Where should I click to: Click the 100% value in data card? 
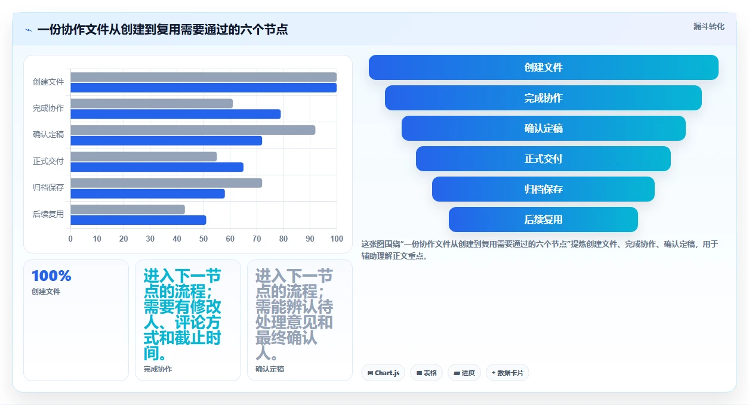pos(51,276)
